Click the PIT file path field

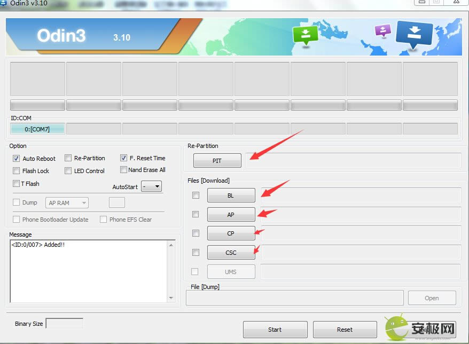[x=354, y=161]
